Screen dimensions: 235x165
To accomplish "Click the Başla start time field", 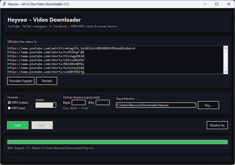I will point(79,103).
